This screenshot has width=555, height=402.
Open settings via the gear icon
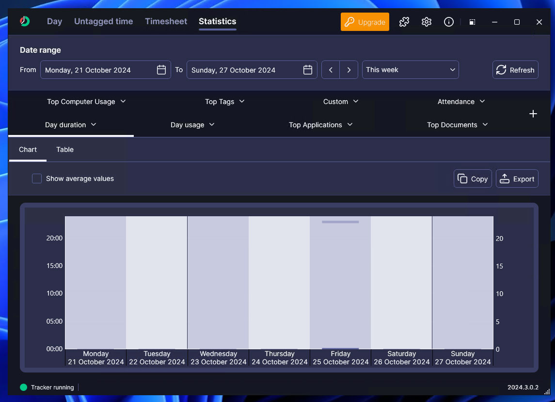(427, 22)
